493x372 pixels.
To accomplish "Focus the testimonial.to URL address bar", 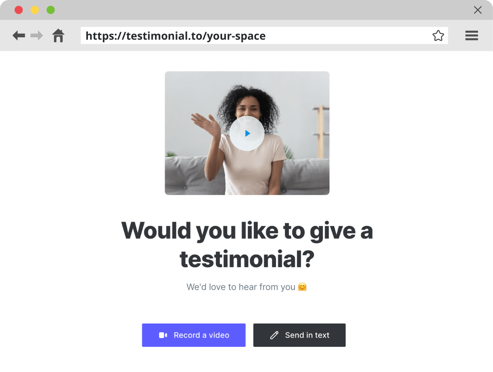I will click(x=264, y=36).
